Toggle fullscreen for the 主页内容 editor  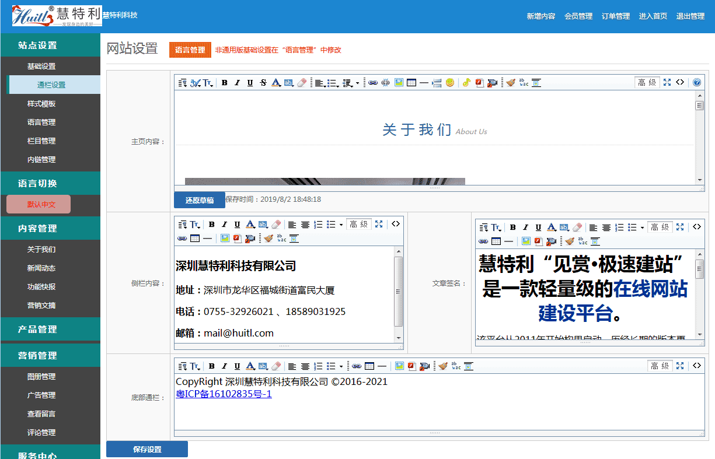pos(667,83)
